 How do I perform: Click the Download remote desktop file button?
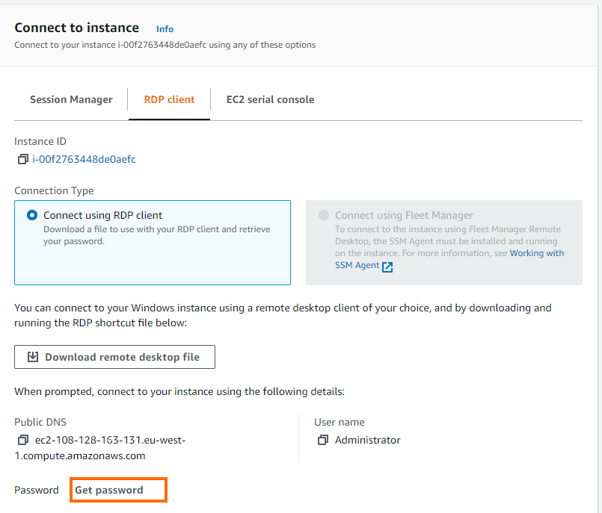coord(114,357)
